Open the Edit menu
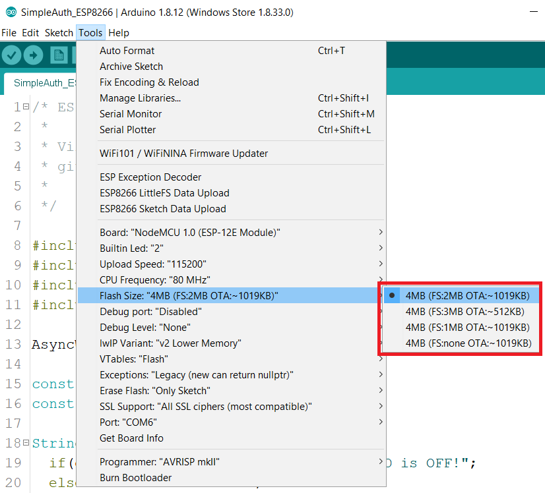This screenshot has width=545, height=493. (30, 33)
